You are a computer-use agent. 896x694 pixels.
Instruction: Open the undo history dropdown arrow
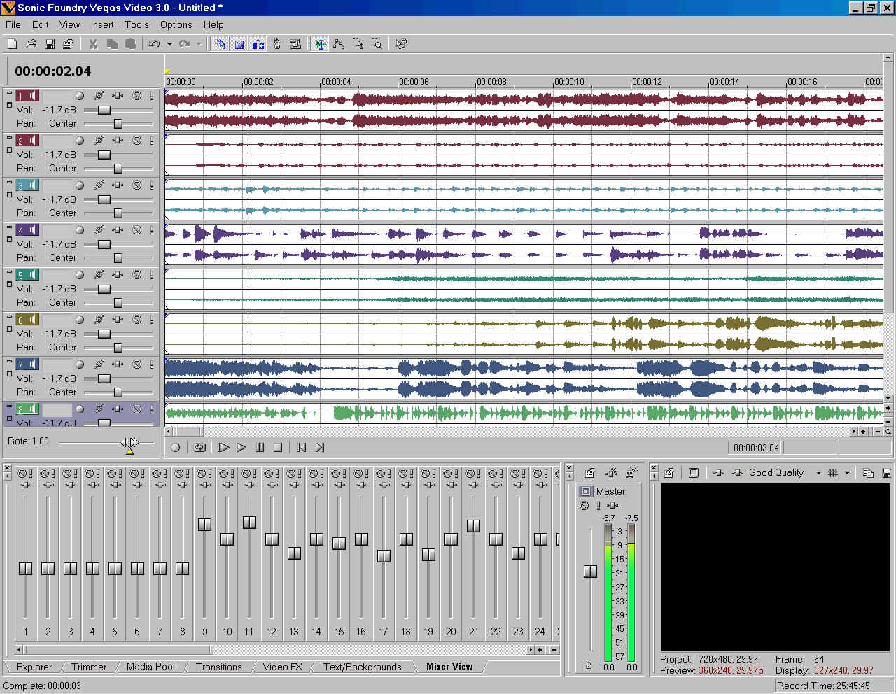click(169, 44)
